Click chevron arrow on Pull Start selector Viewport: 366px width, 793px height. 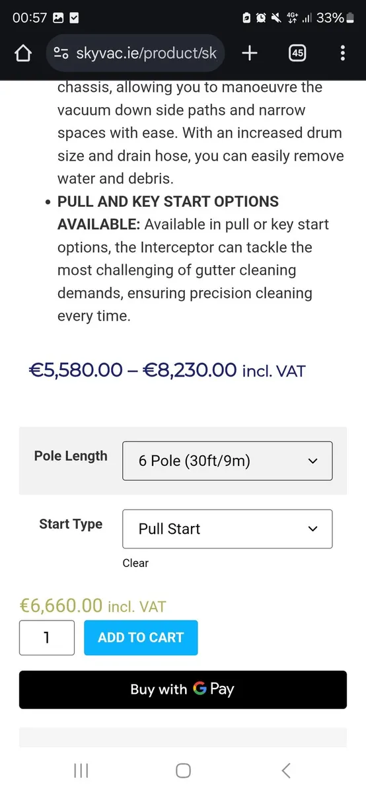pos(313,529)
